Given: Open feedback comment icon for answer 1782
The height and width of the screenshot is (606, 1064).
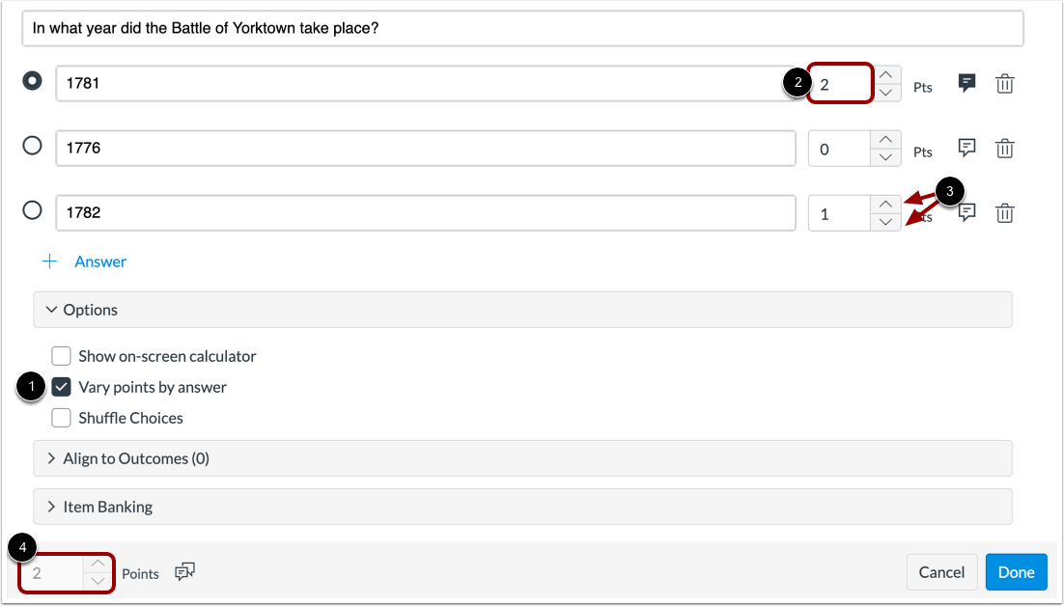Looking at the screenshot, I should click(966, 212).
